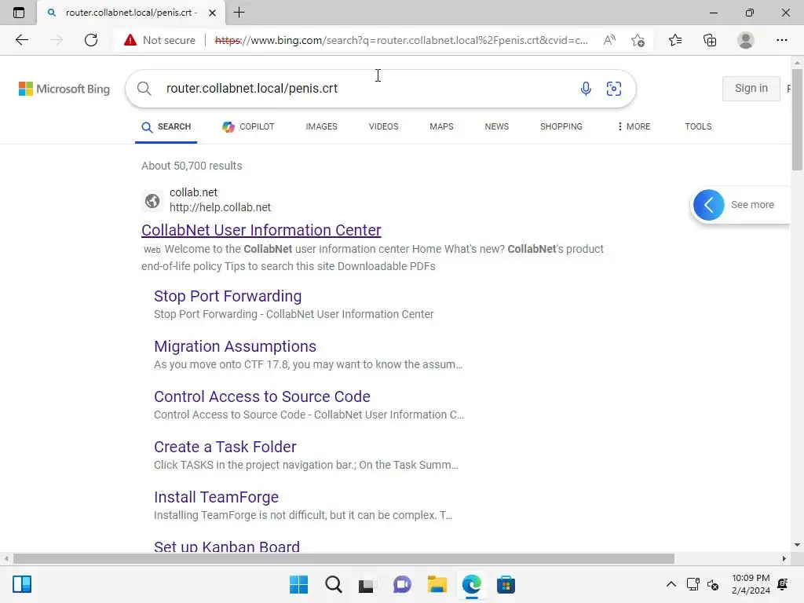804x603 pixels.
Task: Click the collab.net globe site icon
Action: (x=152, y=200)
